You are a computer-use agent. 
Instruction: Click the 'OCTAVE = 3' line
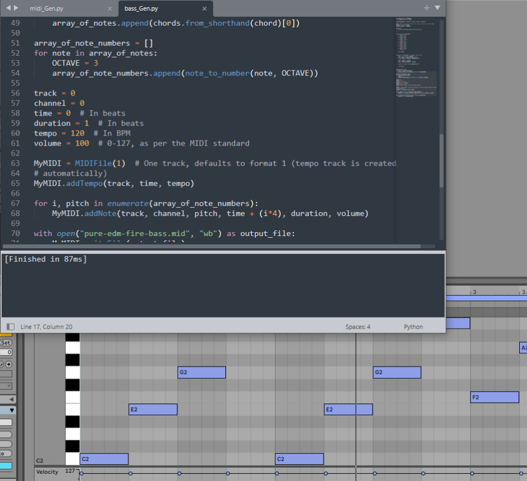pyautogui.click(x=75, y=63)
